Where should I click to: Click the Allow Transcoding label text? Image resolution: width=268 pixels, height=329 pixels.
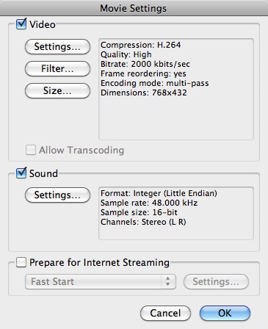(x=82, y=150)
